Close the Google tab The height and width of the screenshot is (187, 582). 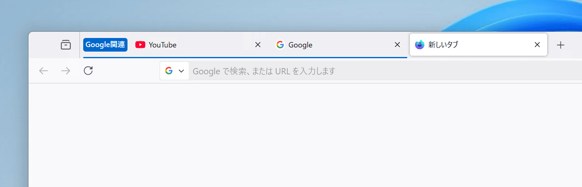[397, 45]
